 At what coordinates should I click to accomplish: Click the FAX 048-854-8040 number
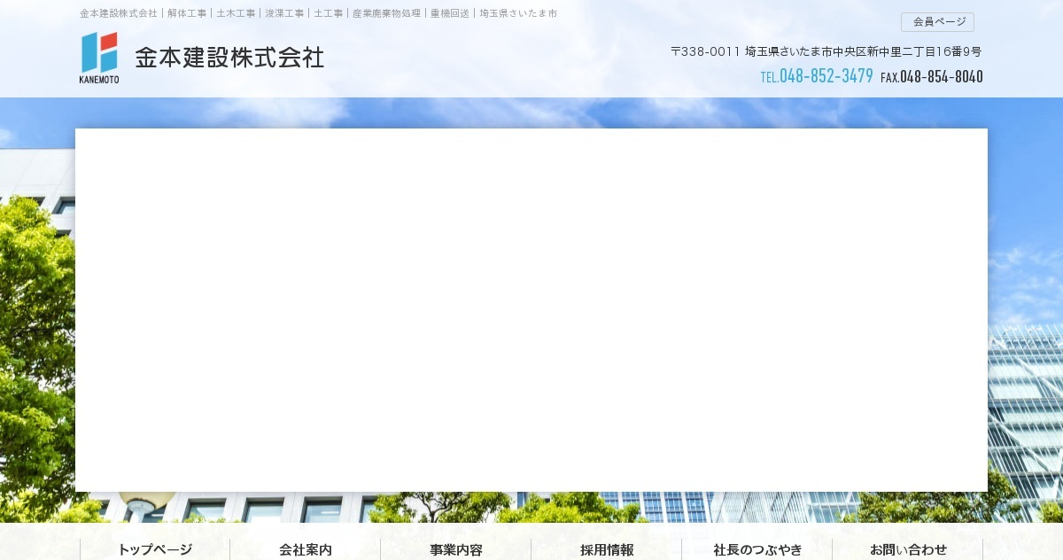932,77
